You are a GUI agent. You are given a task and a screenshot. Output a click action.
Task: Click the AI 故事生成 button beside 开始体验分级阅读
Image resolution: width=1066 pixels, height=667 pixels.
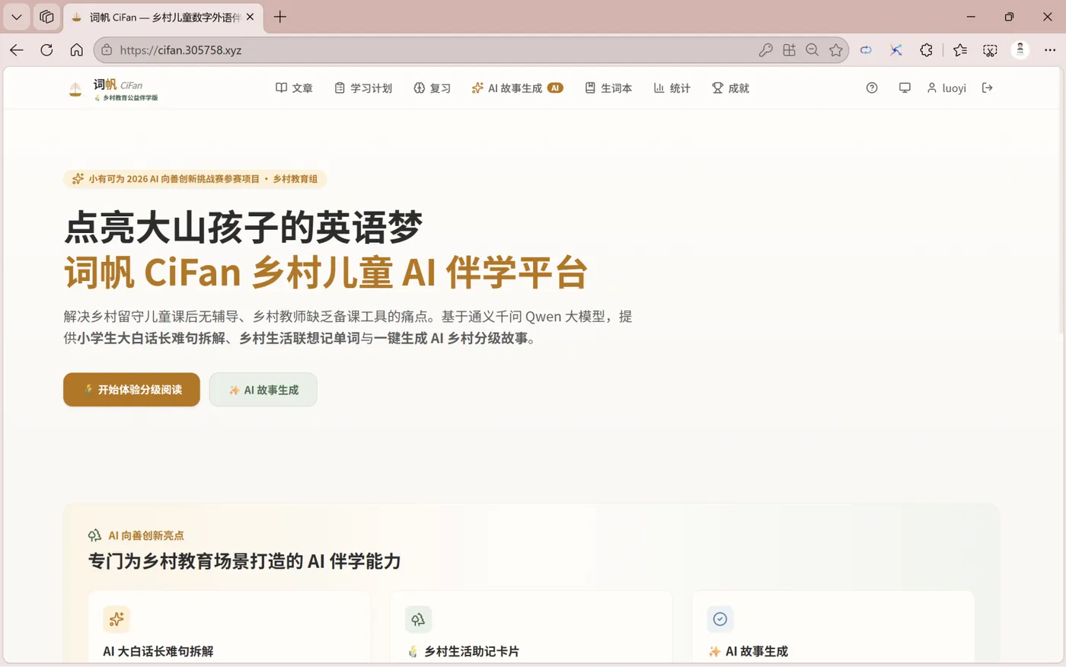tap(263, 390)
